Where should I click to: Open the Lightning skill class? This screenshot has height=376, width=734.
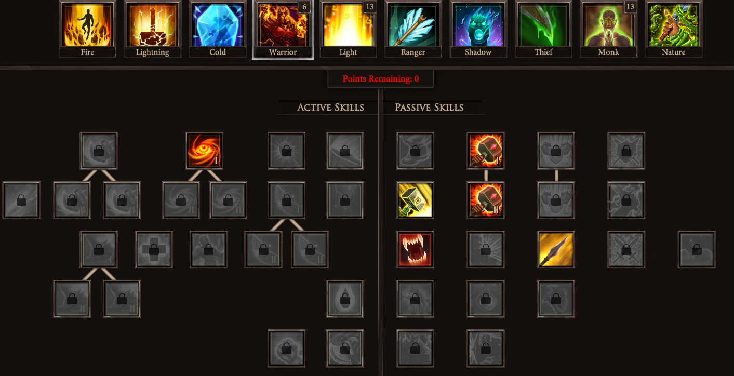153,29
